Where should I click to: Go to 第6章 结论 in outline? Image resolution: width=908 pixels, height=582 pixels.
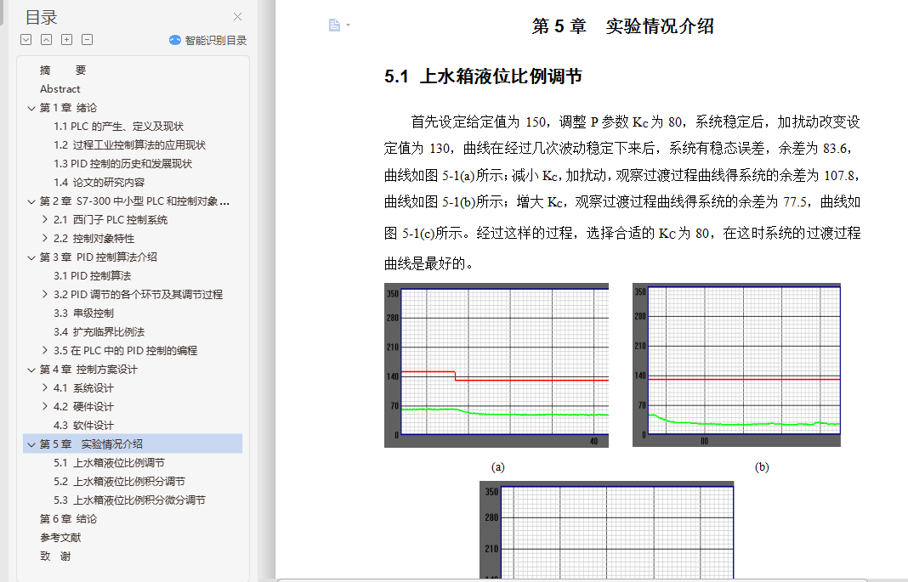(68, 519)
